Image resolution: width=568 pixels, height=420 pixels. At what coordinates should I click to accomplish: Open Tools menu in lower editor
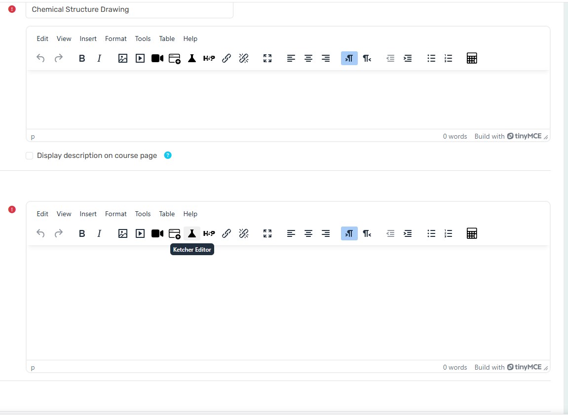pyautogui.click(x=143, y=214)
